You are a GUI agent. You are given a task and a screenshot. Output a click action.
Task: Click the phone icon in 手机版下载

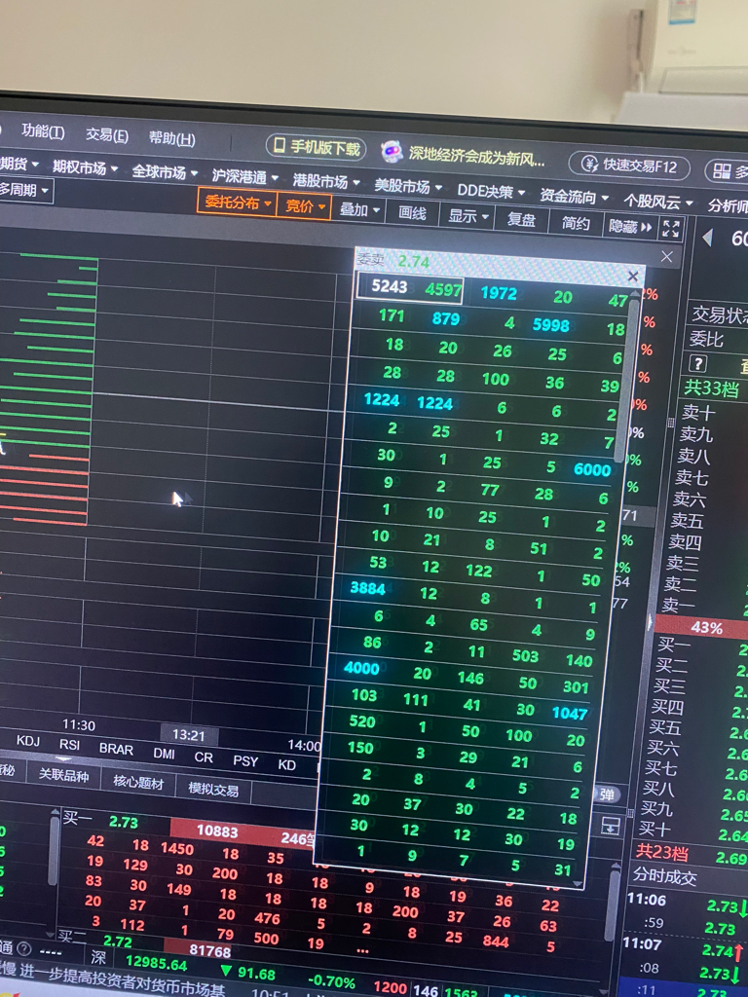(x=279, y=146)
